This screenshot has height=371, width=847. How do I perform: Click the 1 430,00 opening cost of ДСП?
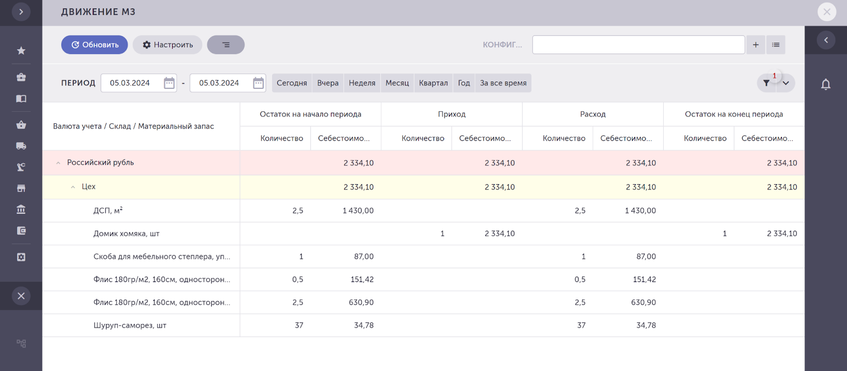[358, 211]
